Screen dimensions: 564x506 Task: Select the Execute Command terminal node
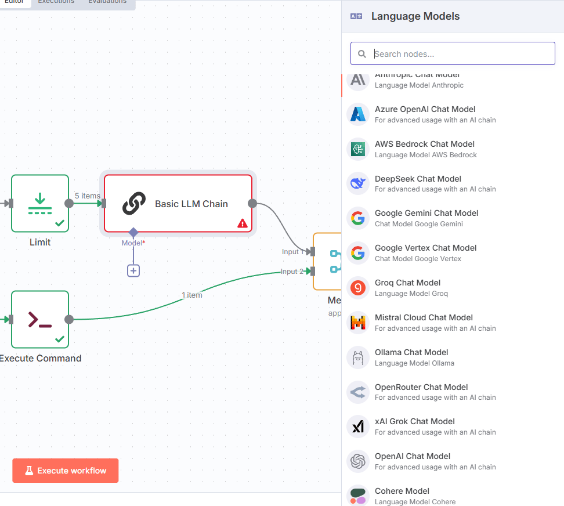point(40,319)
